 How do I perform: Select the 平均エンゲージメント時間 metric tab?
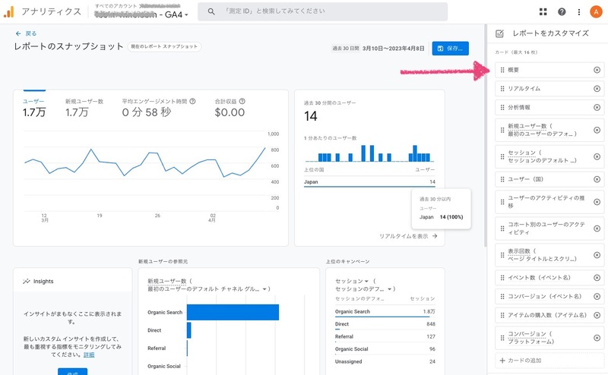(x=159, y=108)
